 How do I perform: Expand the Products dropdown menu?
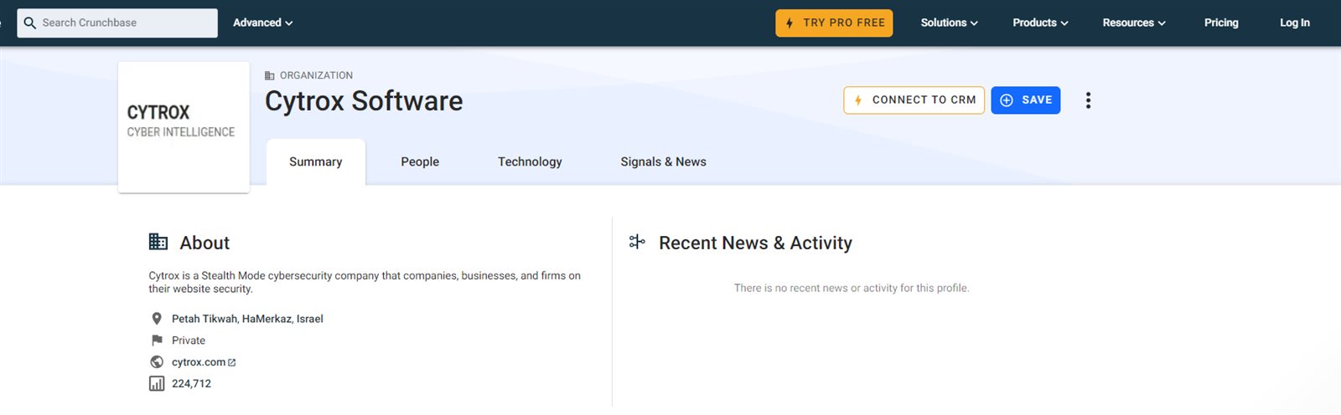pyautogui.click(x=1040, y=23)
